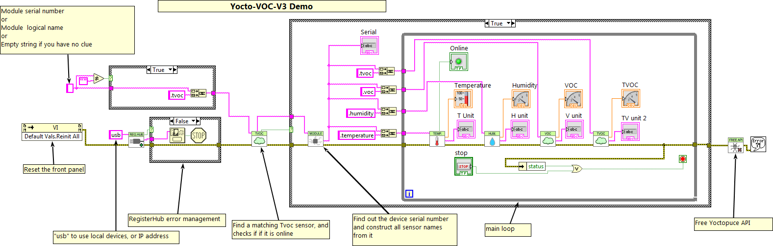Click the 'Default Vals.Reinit All' invoke node method
The height and width of the screenshot is (246, 773).
pos(52,136)
